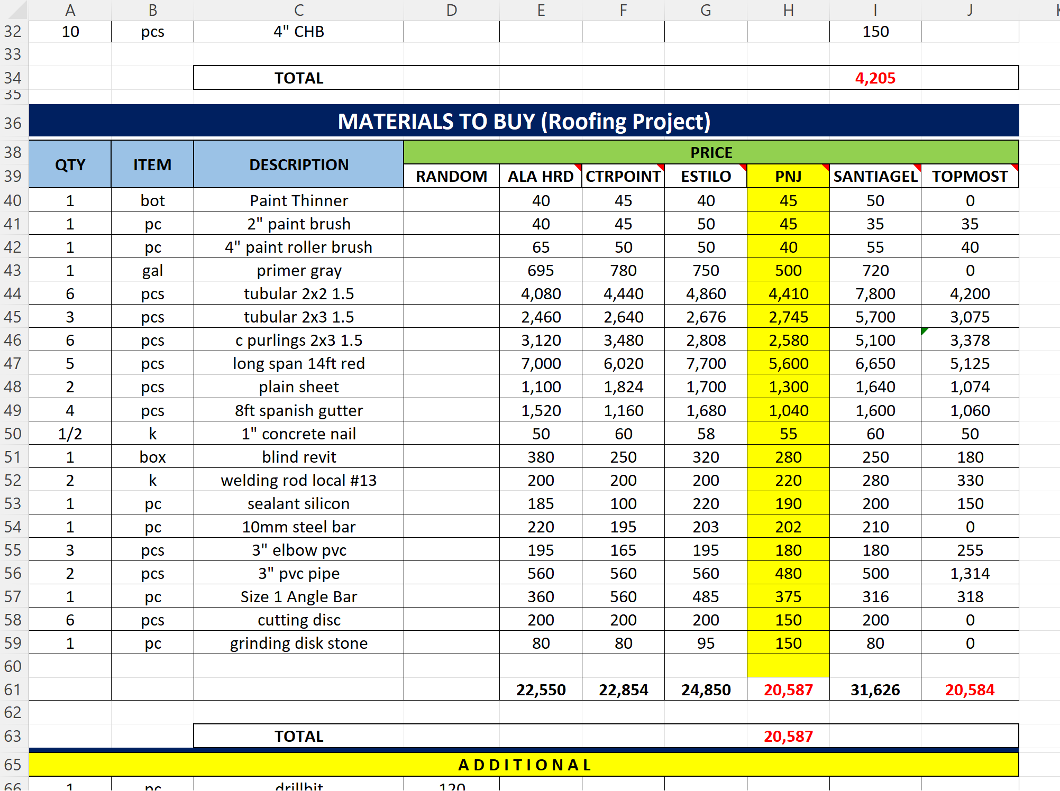The width and height of the screenshot is (1060, 791).
Task: Click the grinding disk stone cell
Action: [298, 643]
